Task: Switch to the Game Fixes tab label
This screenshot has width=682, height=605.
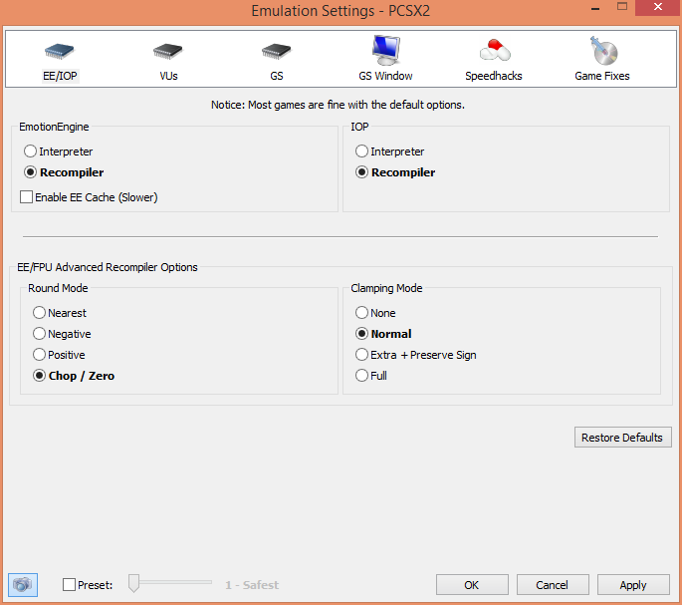Action: tap(602, 76)
